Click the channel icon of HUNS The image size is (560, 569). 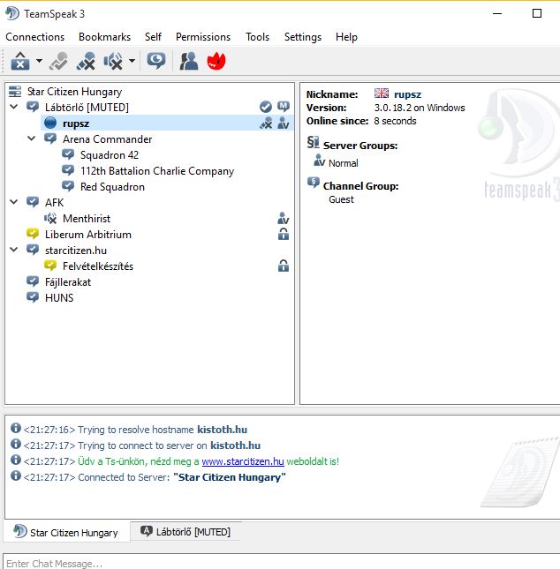point(33,296)
